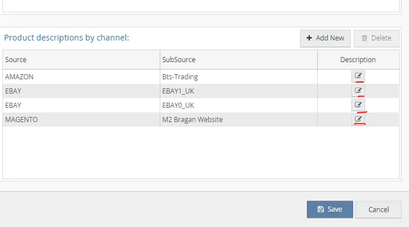409x227 pixels.
Task: Save the product descriptions
Action: 330,209
